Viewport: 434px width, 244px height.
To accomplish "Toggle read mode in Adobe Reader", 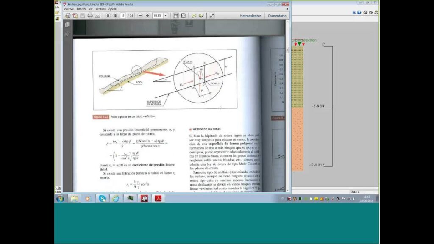I will coord(211,16).
